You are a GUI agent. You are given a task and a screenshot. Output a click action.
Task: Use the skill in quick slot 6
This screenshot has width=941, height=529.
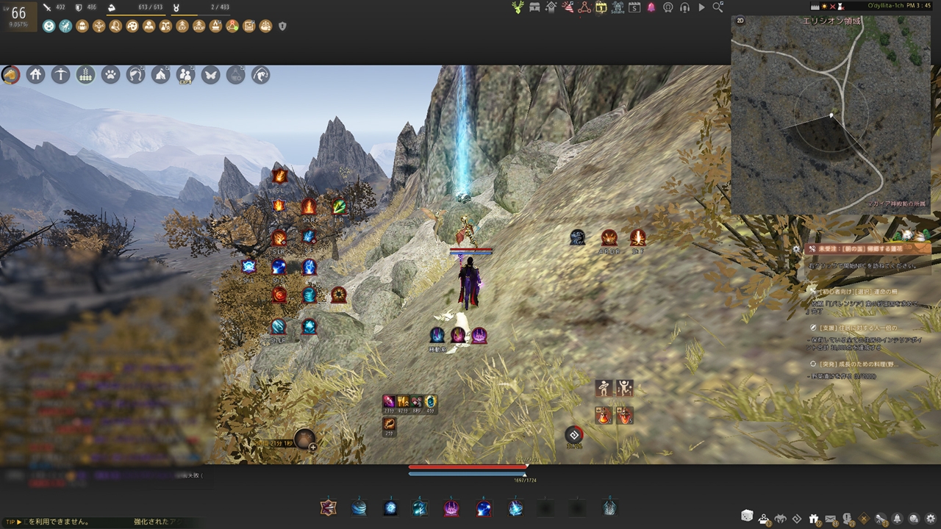pos(483,507)
